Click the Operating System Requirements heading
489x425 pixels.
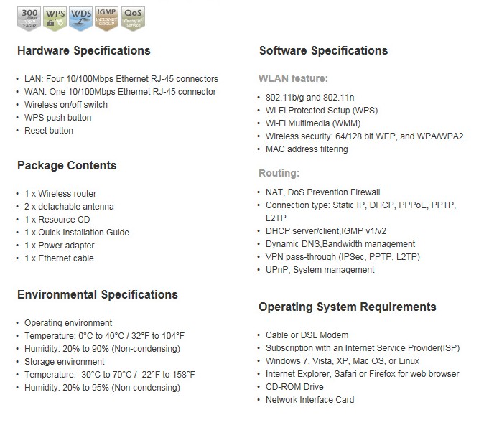coord(348,307)
